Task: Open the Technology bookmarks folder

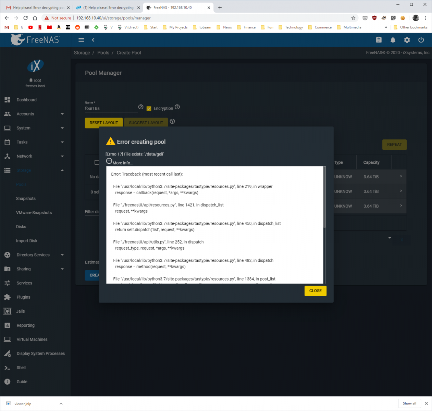Action: click(291, 27)
